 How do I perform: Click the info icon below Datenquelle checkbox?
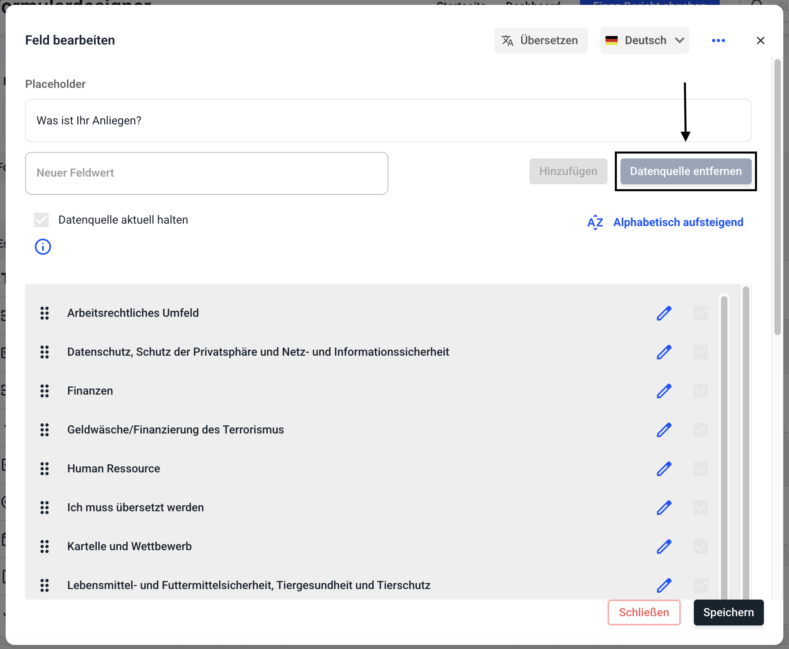(x=43, y=247)
